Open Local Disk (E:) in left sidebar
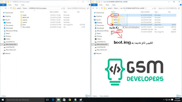This screenshot has width=182, height=102. point(9,47)
